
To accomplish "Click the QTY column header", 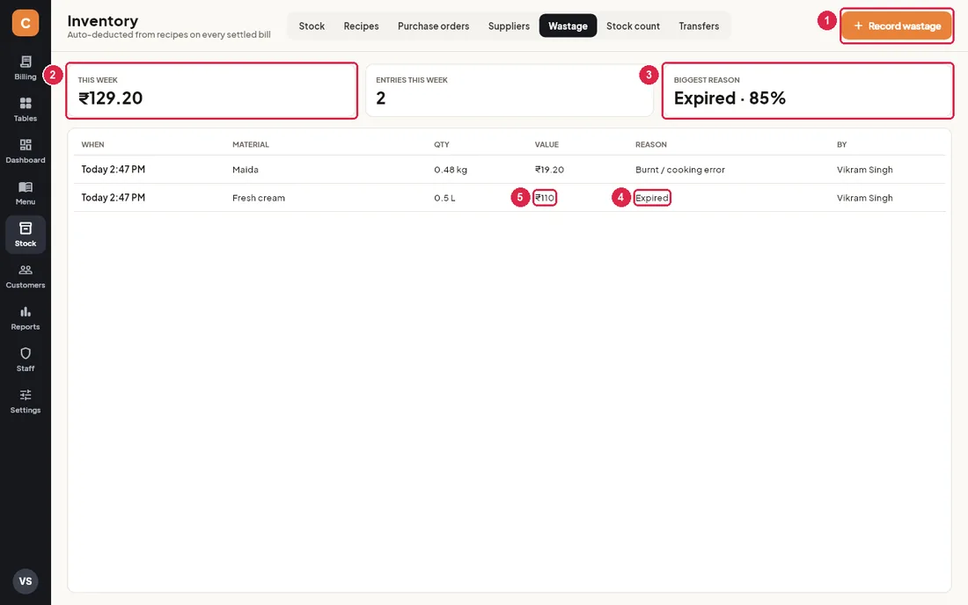I will click(x=442, y=144).
